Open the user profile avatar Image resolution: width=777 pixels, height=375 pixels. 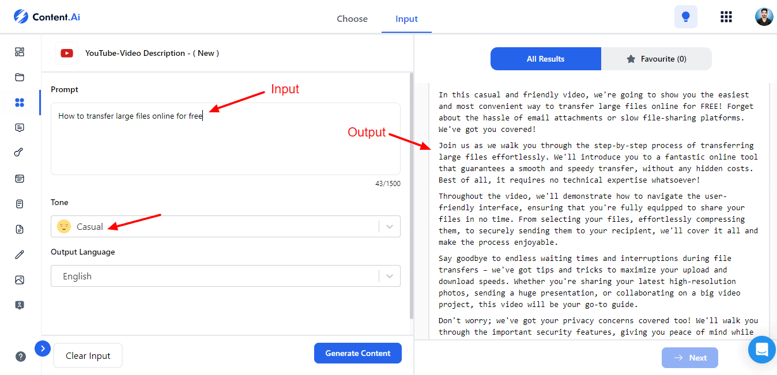coord(764,17)
